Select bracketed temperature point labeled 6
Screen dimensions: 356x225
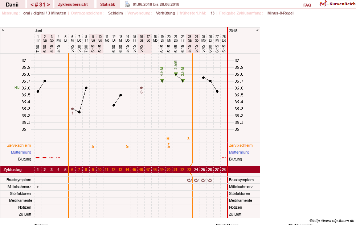pyautogui.click(x=141, y=88)
